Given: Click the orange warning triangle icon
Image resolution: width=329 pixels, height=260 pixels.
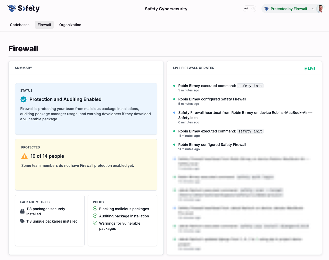Looking at the screenshot, I should (24, 156).
